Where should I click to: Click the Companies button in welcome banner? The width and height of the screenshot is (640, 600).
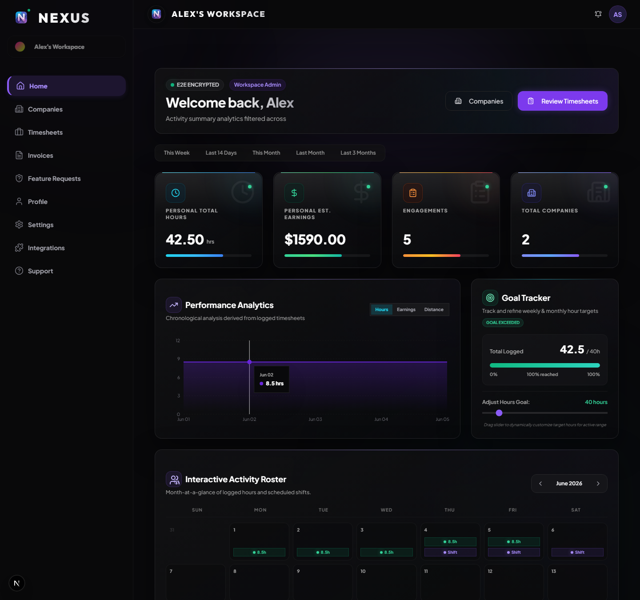479,101
